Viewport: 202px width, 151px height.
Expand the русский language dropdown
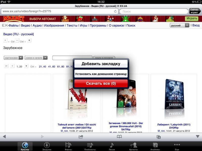pyautogui.click(x=180, y=25)
